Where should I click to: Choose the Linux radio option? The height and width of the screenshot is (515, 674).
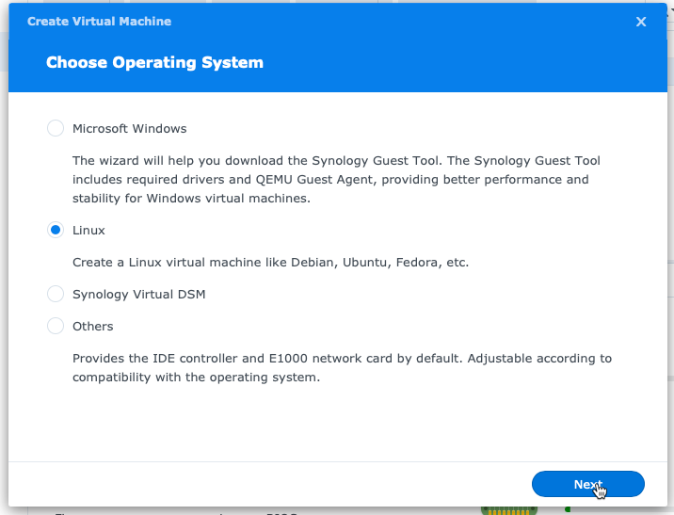[x=56, y=230]
